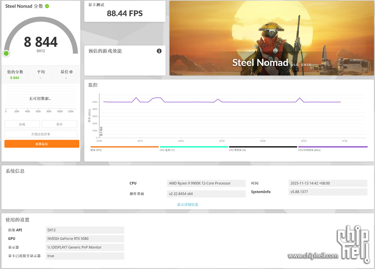Toggle the cyan CPU 温度 legend bar
Image resolution: width=375 pixels, height=269 pixels.
click(x=194, y=147)
